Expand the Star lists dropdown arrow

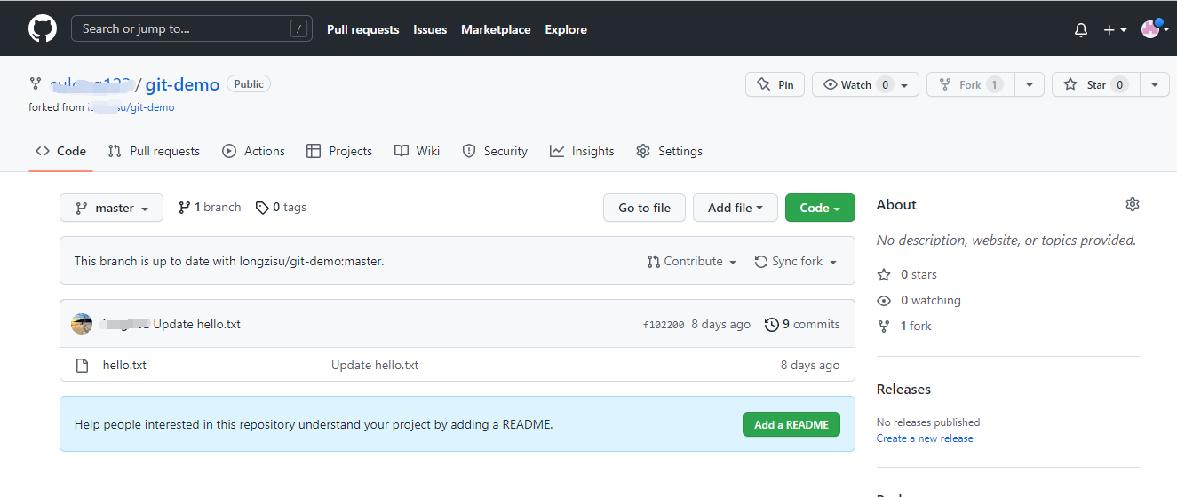click(x=1154, y=84)
